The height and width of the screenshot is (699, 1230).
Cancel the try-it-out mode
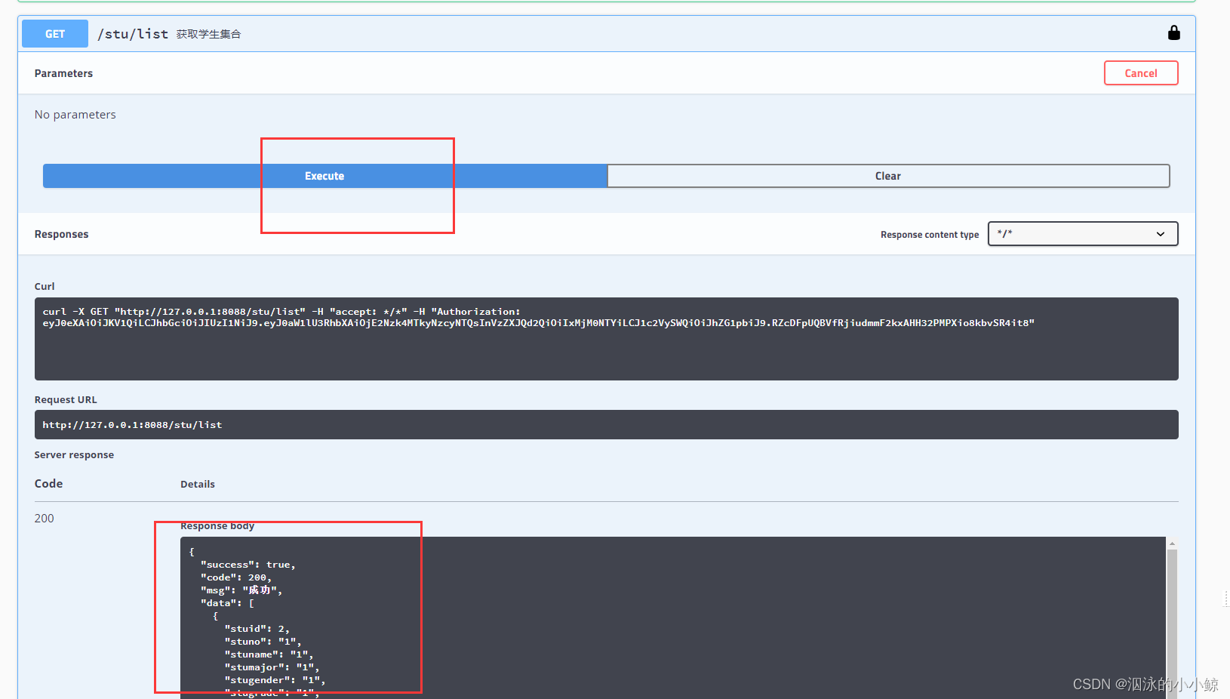point(1141,73)
